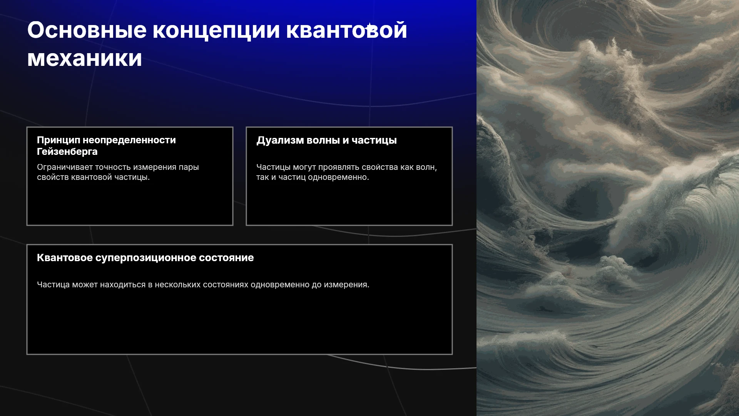
Task: Select the "Дуализм волны и частицы" heading
Action: [326, 140]
